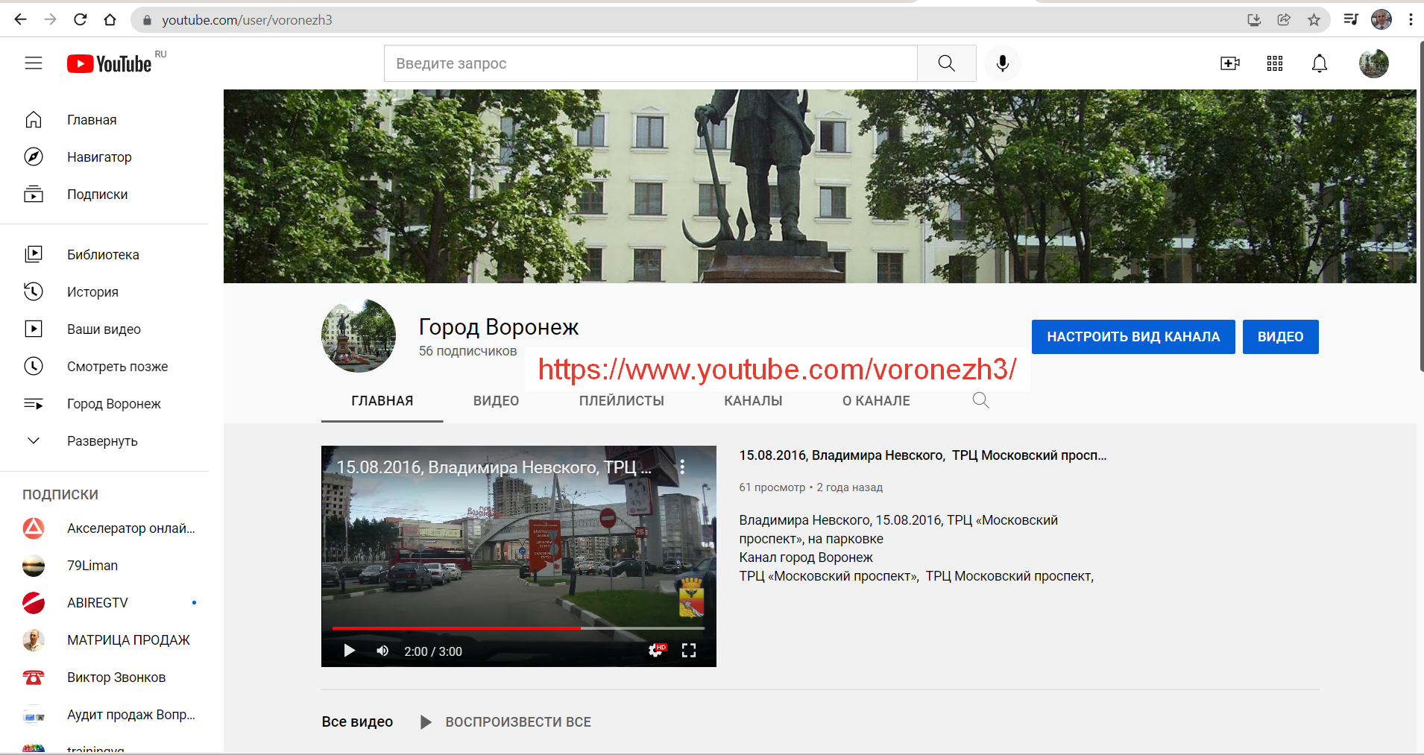
Task: Open Акселератор онлайн subscription
Action: pos(104,528)
